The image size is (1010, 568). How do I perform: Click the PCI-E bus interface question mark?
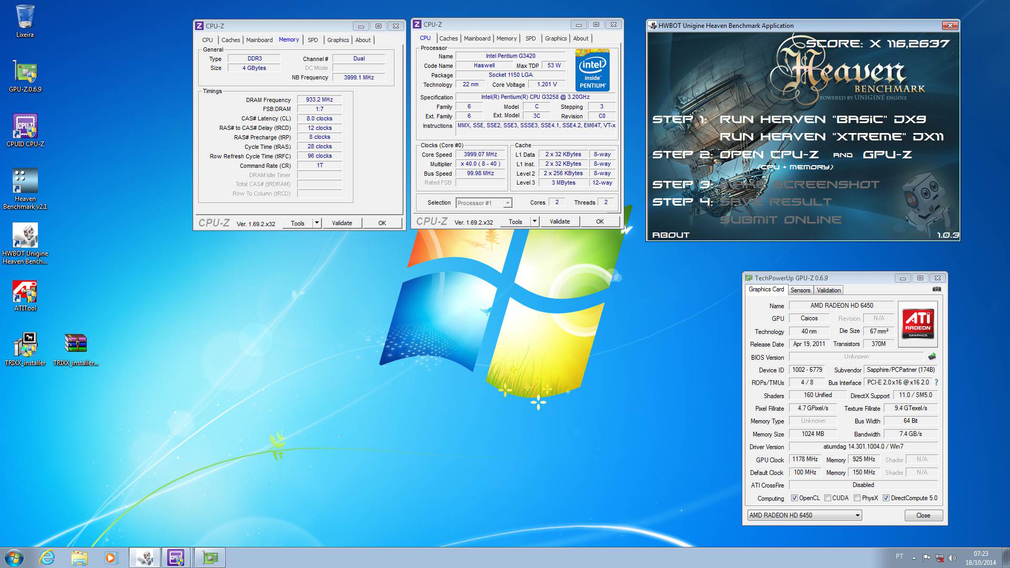(936, 382)
